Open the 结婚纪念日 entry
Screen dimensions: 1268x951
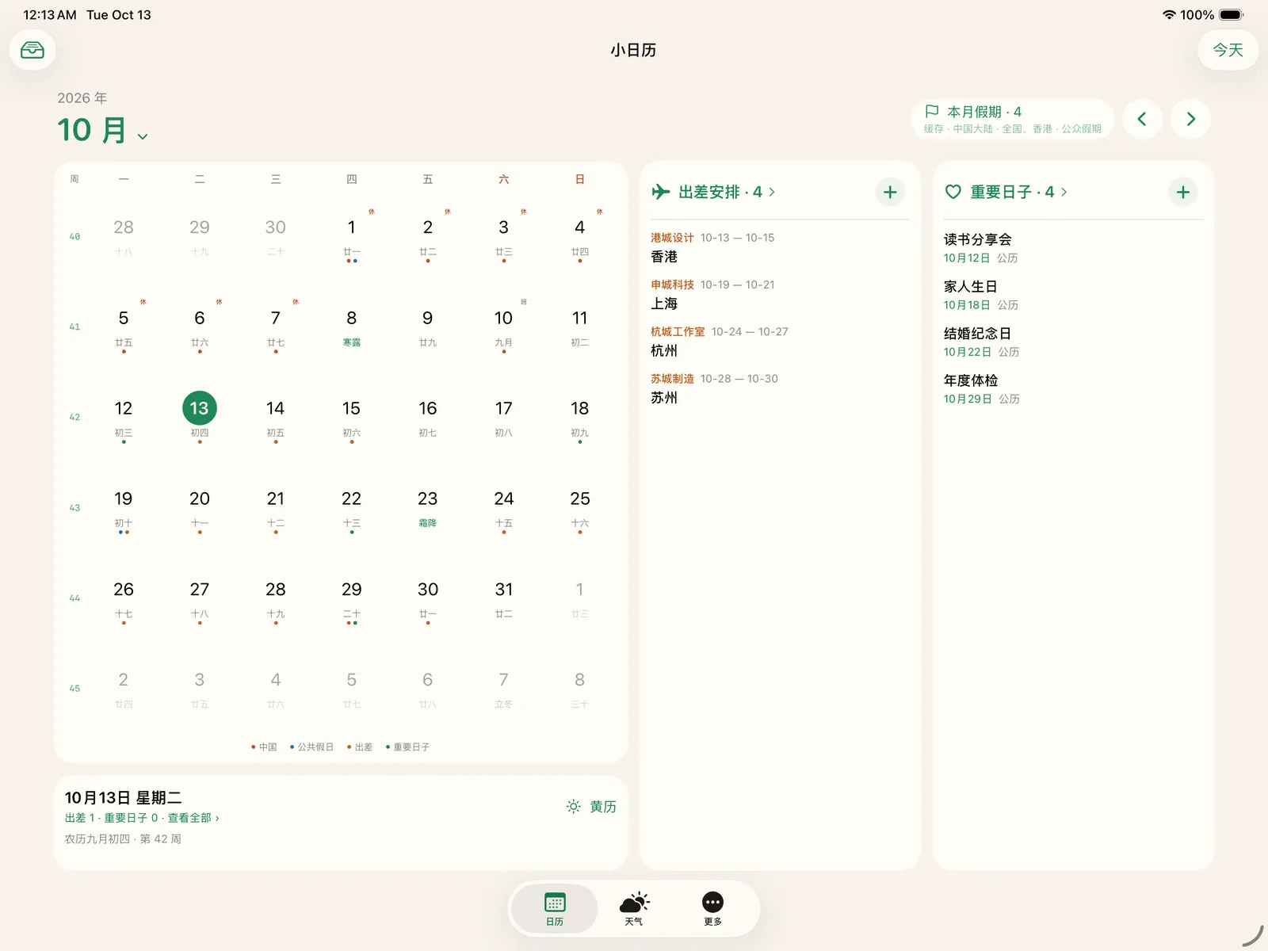pyautogui.click(x=1073, y=342)
